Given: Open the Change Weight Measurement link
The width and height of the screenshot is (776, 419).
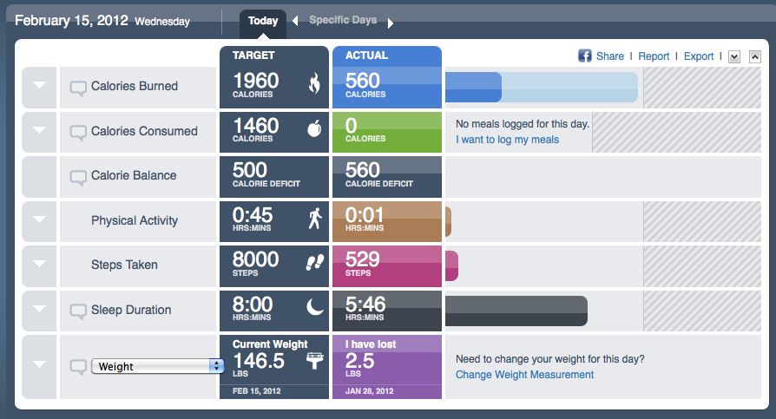Looking at the screenshot, I should [x=524, y=375].
